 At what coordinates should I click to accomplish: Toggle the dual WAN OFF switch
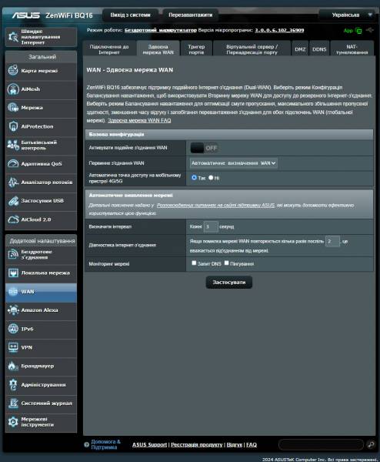pyautogui.click(x=204, y=148)
